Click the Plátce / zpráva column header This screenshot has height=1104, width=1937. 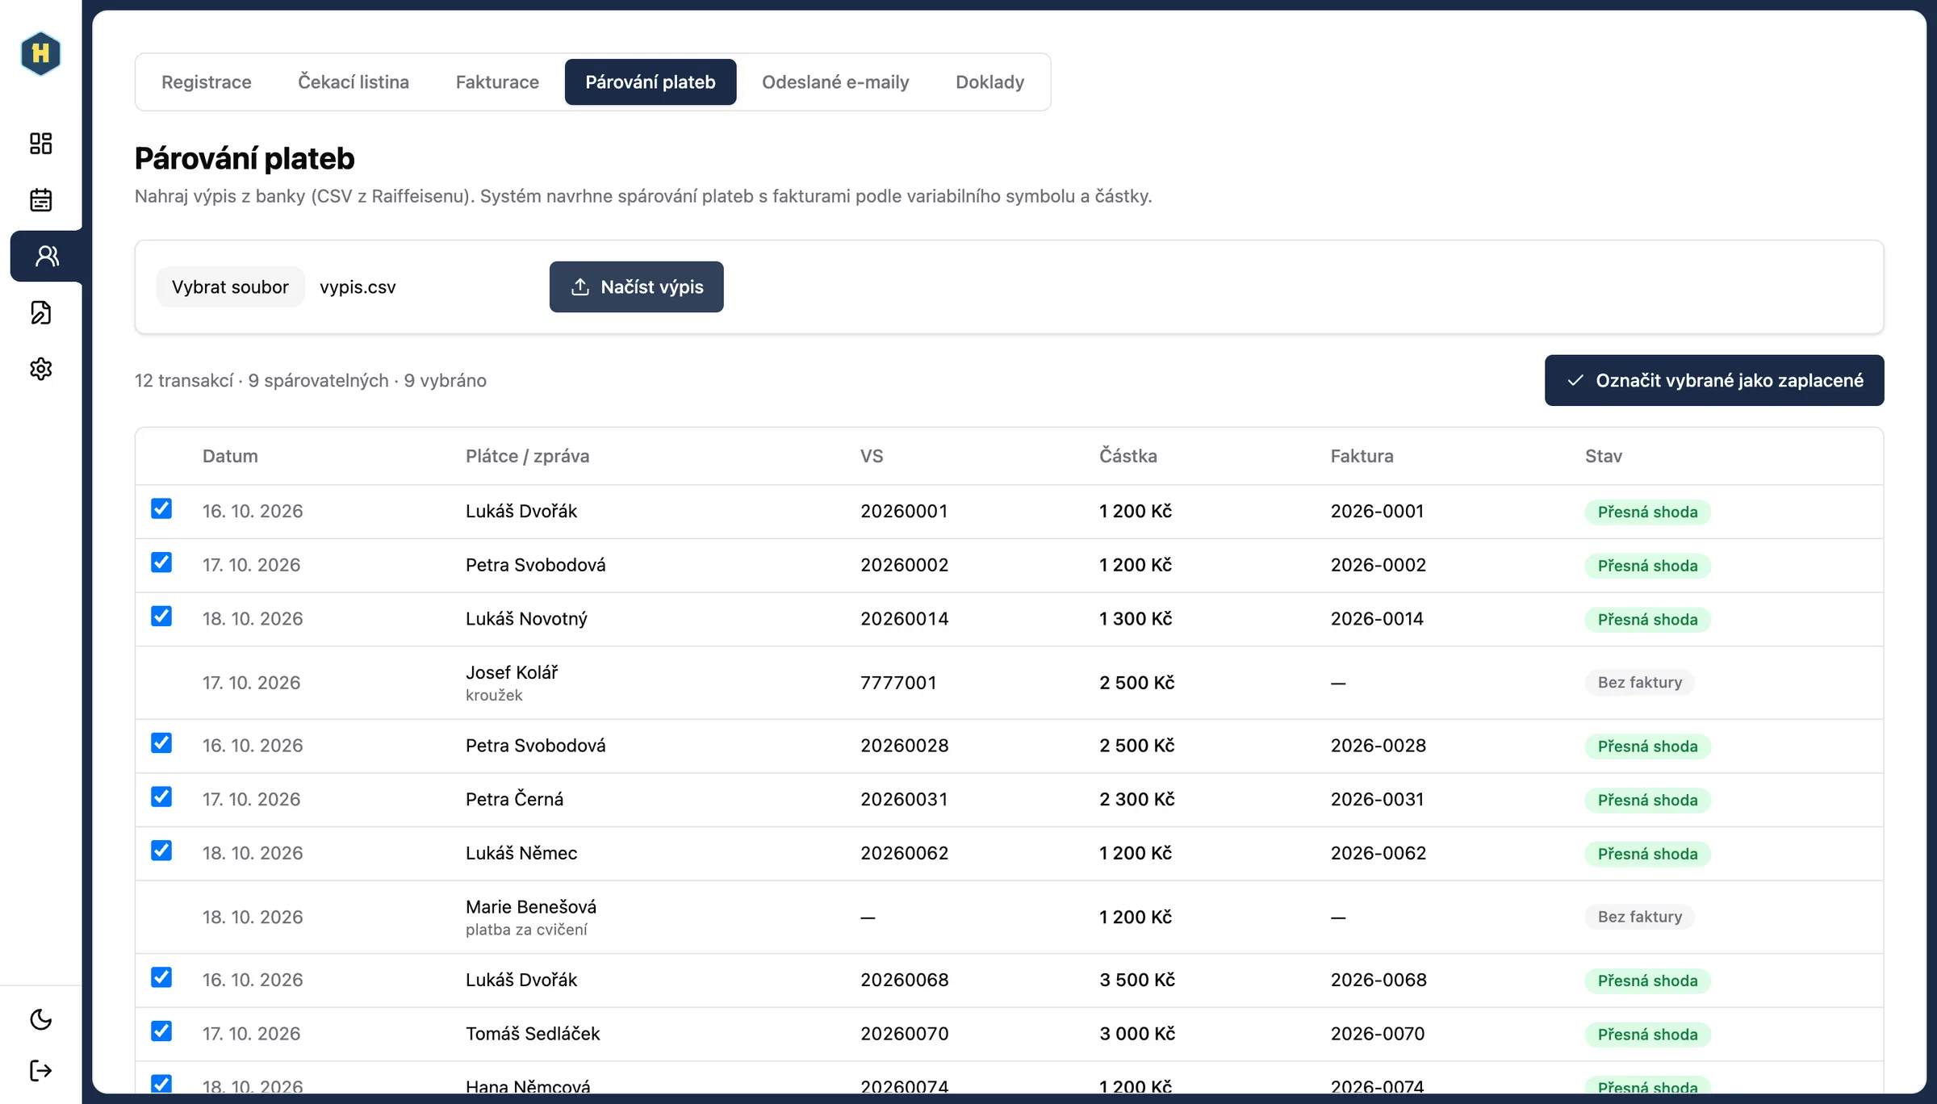click(527, 456)
